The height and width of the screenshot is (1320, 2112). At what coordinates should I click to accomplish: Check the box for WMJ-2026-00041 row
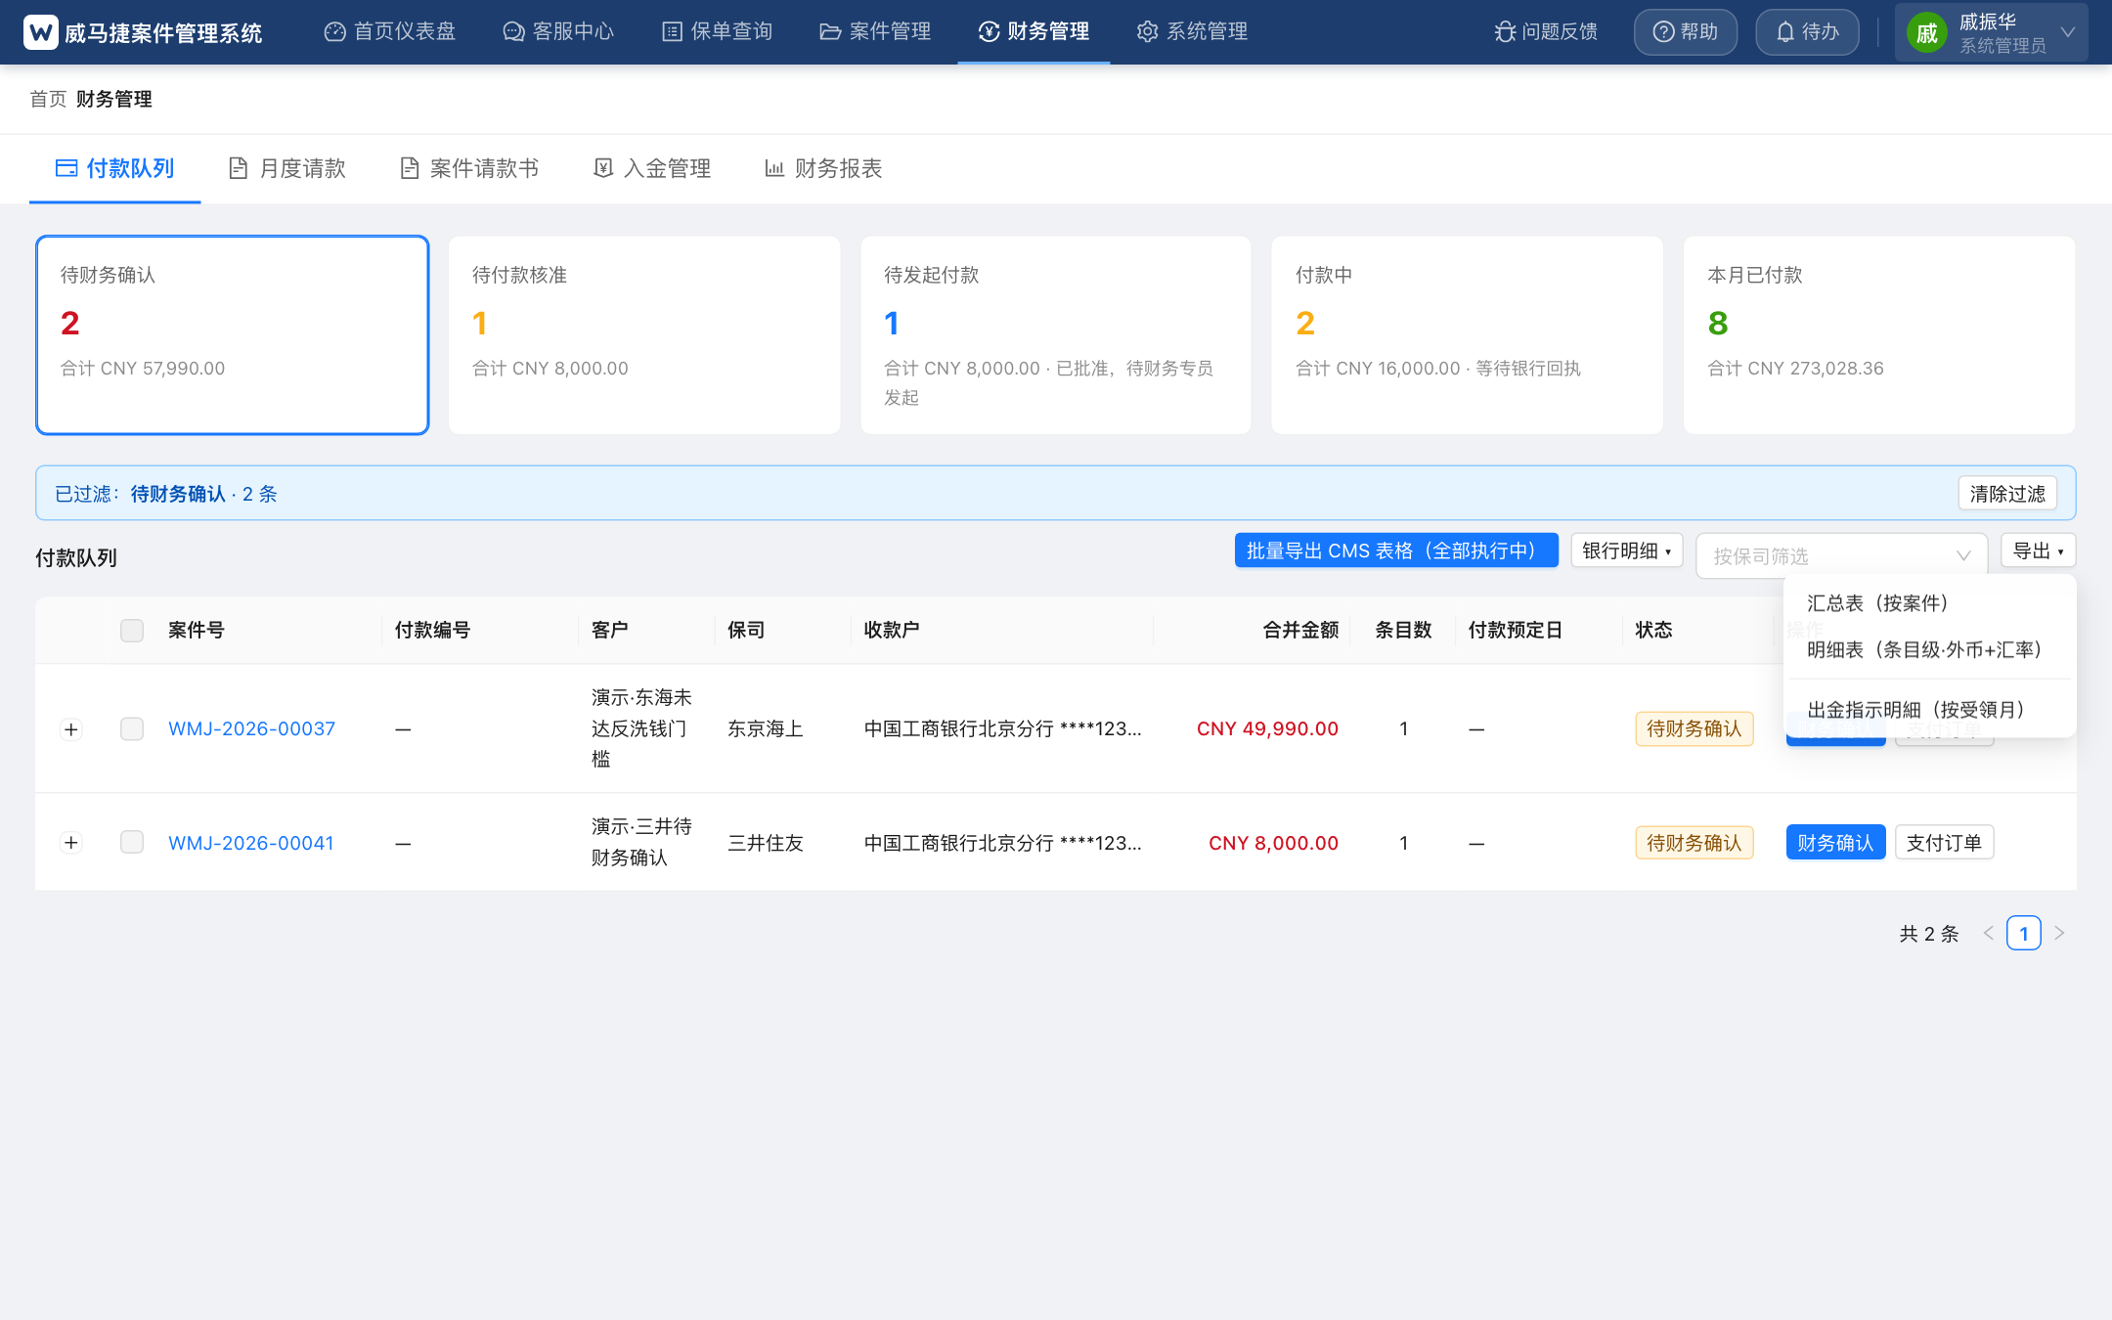132,843
